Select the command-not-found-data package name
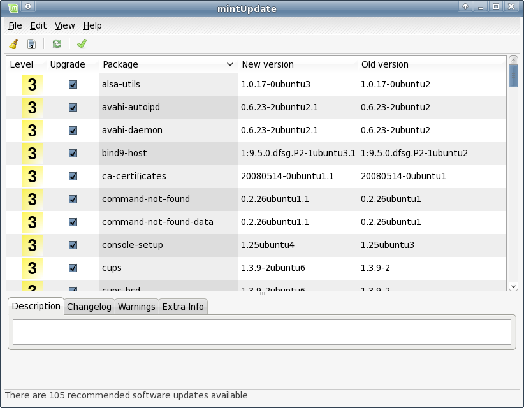 click(157, 222)
